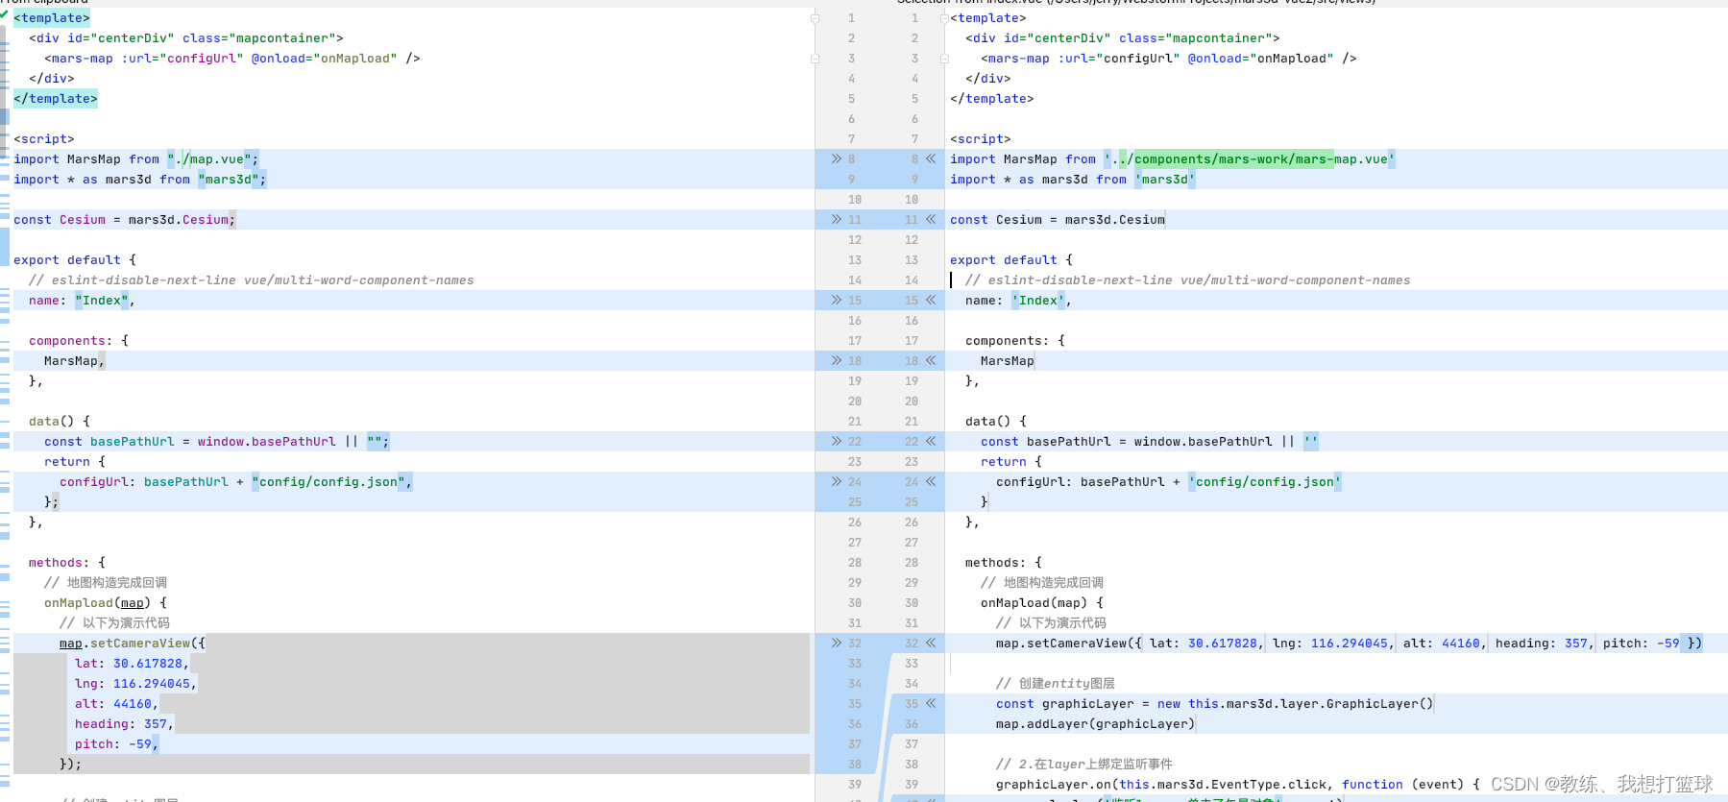Apply right-side name change at line 15
1728x802 pixels.
point(931,300)
